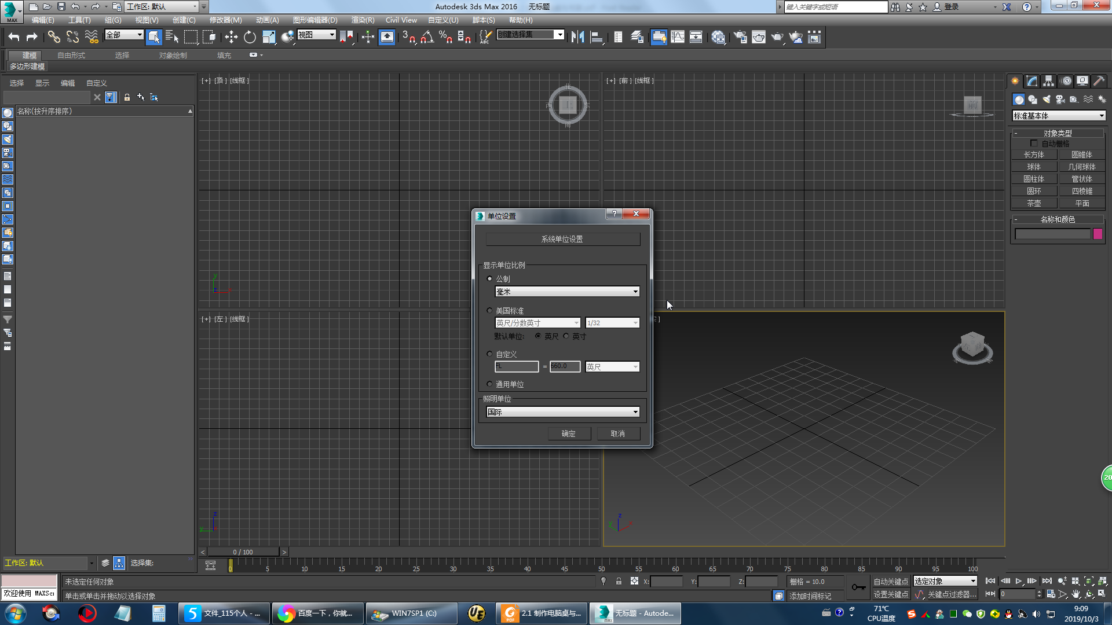Create a 球体 sphere primitive
Image resolution: width=1112 pixels, height=625 pixels.
pyautogui.click(x=1034, y=167)
